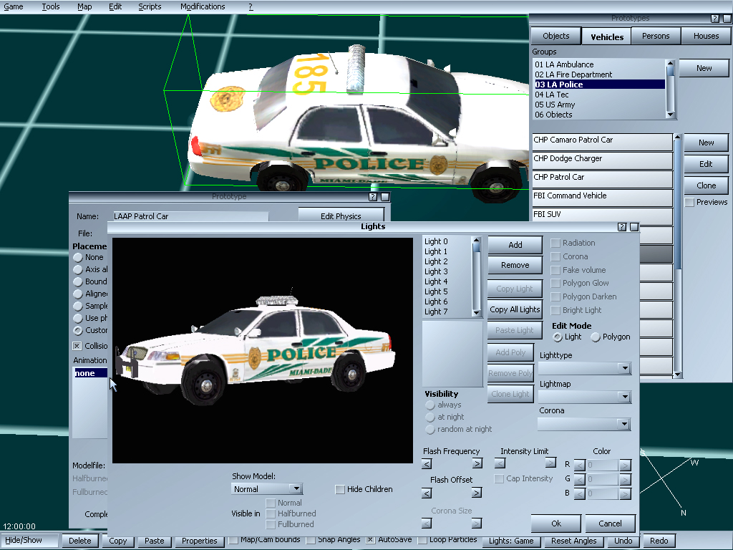Open the Modifications menu

(x=203, y=6)
